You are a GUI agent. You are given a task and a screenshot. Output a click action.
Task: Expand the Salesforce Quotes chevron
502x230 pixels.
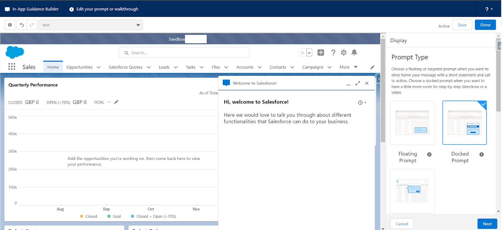click(x=149, y=67)
